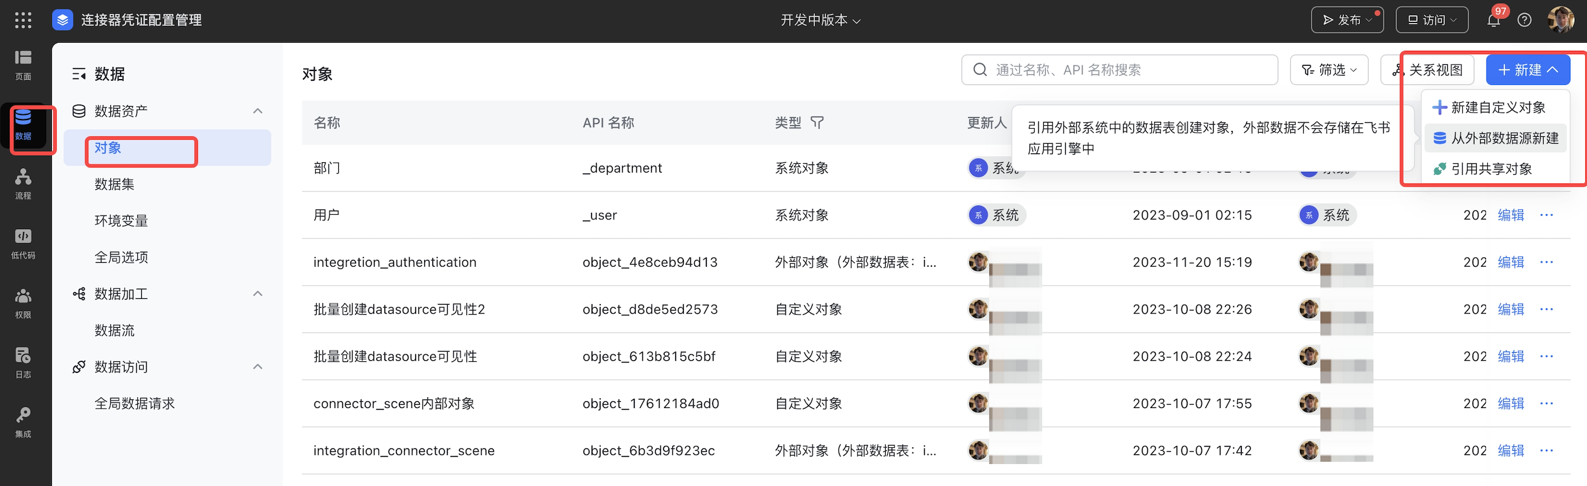Image resolution: width=1587 pixels, height=486 pixels.
Task: Open the 开发中版本 version dropdown
Action: [820, 20]
